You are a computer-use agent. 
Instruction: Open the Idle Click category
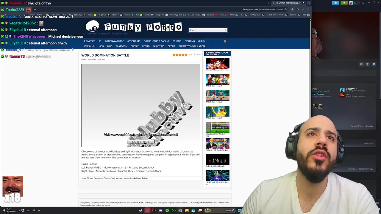pos(90,46)
